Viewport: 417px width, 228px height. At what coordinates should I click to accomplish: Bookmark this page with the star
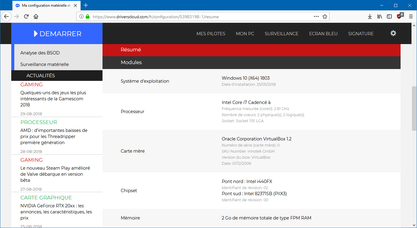325,17
